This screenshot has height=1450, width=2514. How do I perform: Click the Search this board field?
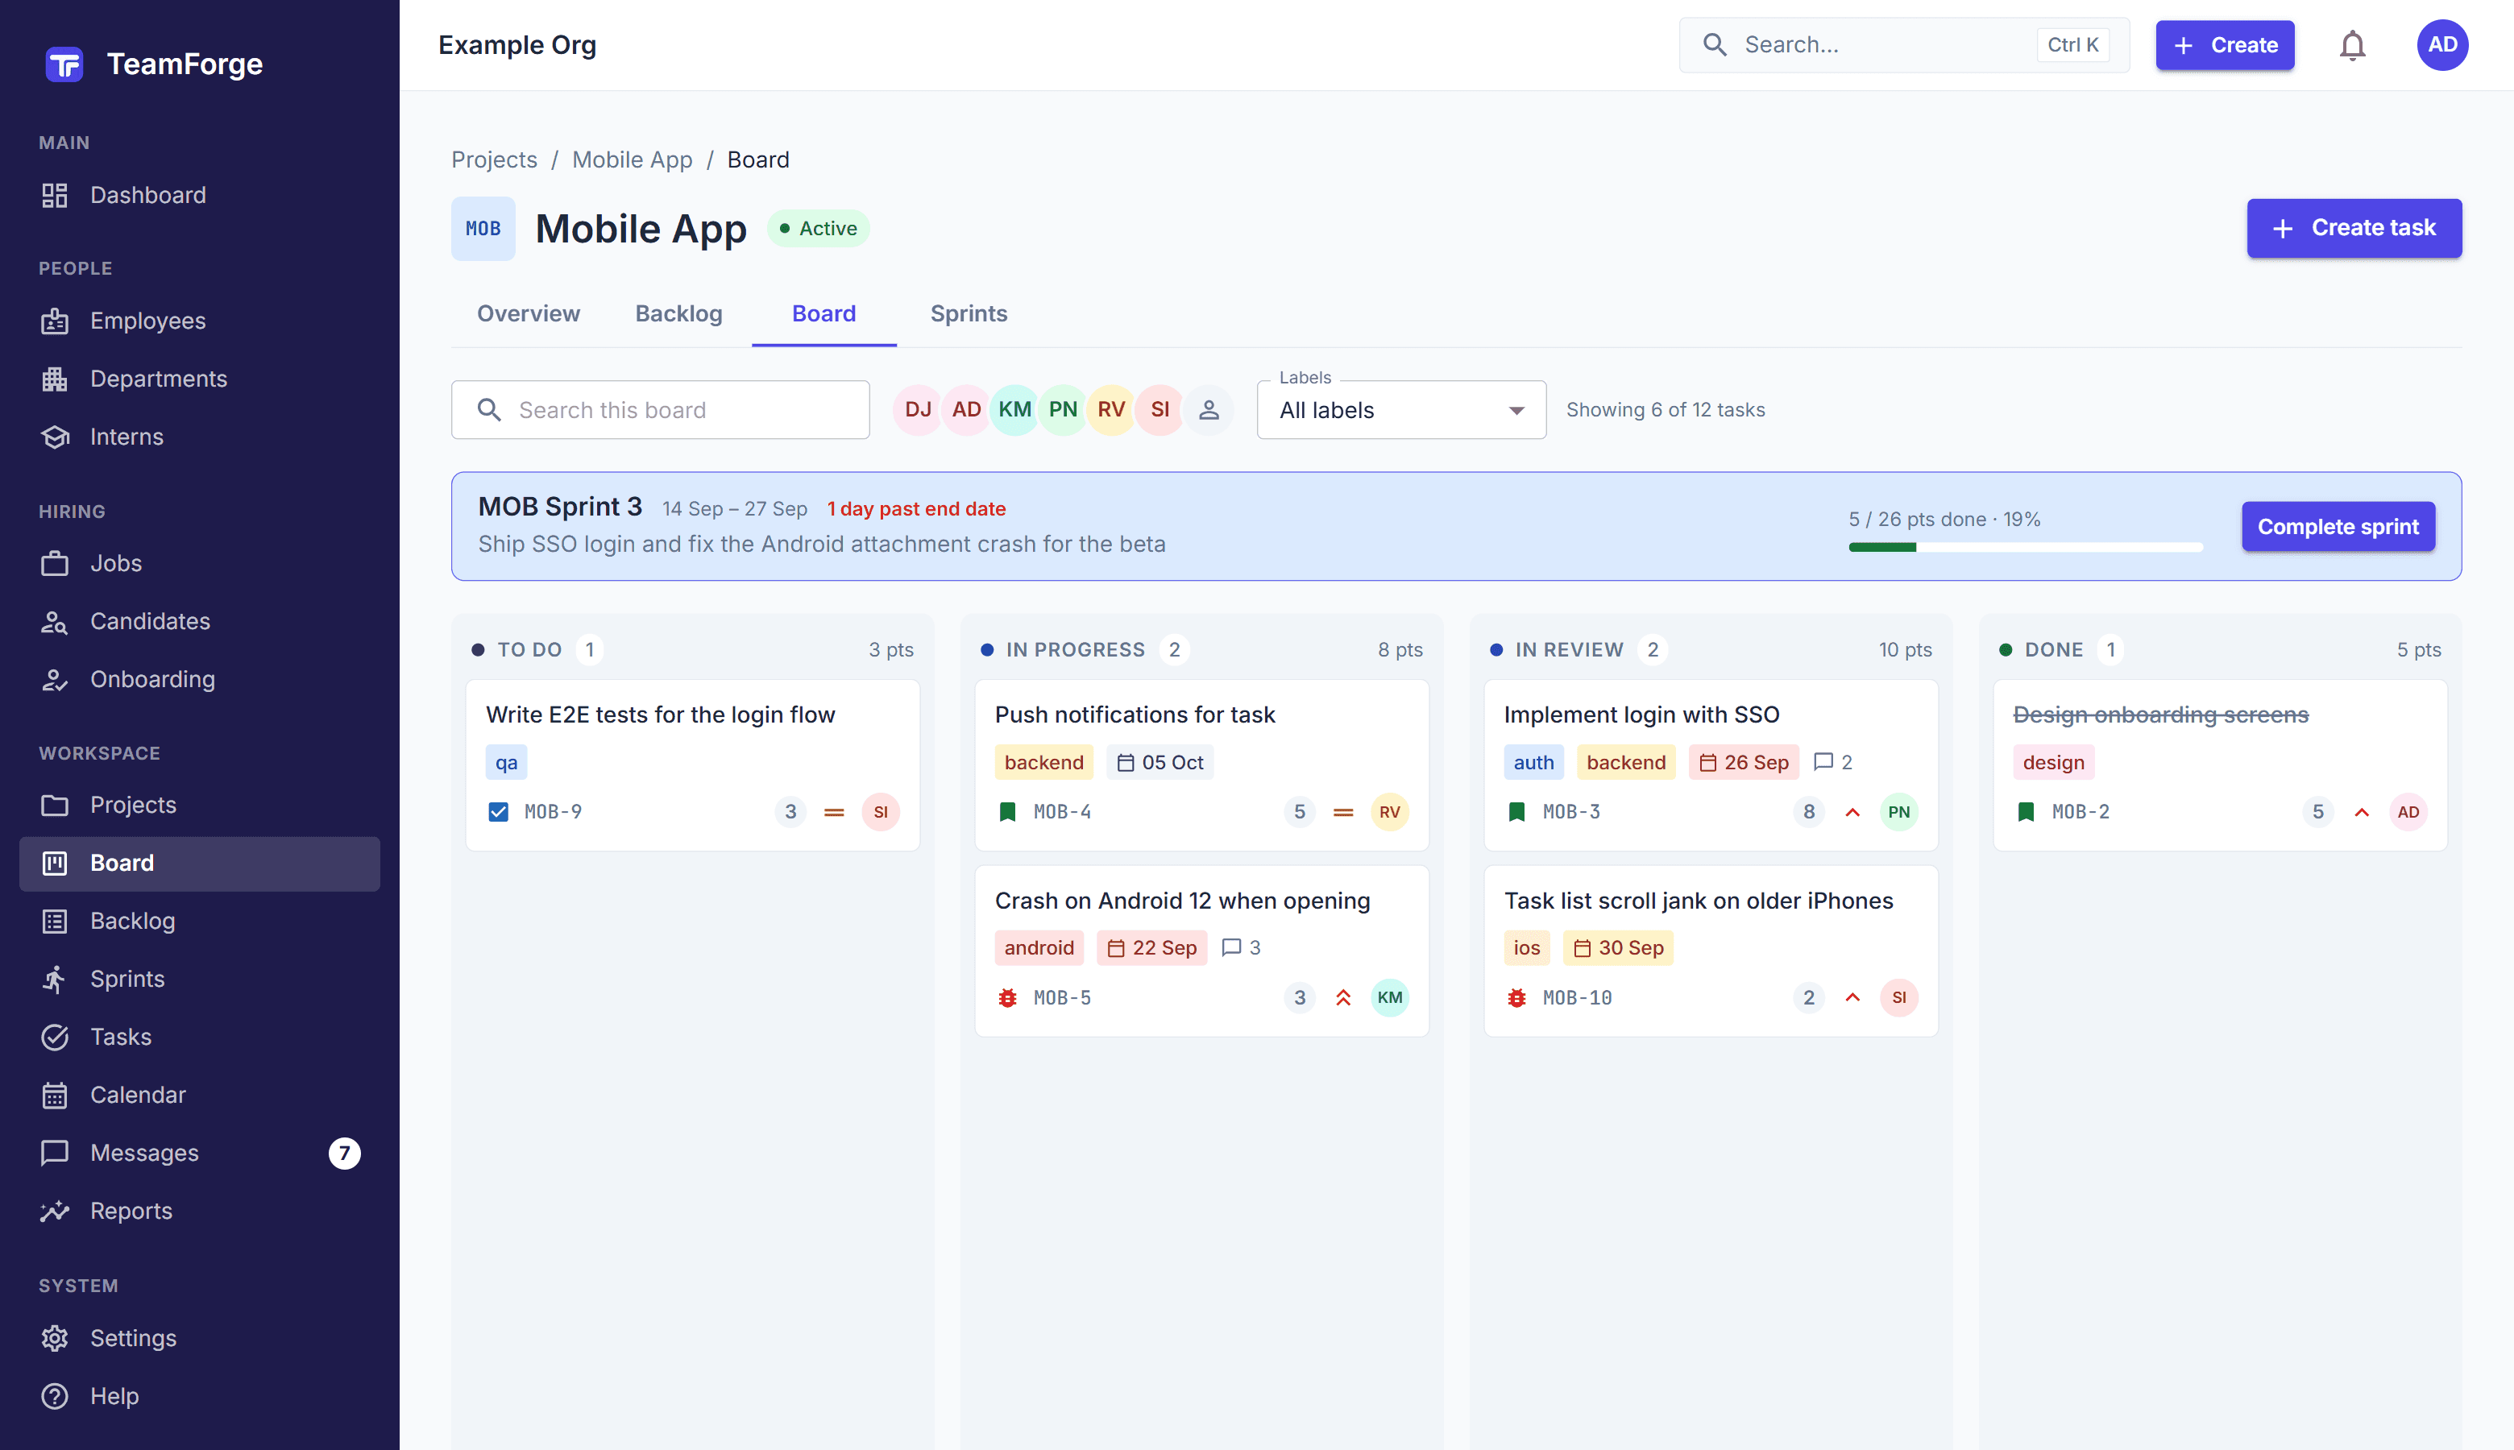661,409
